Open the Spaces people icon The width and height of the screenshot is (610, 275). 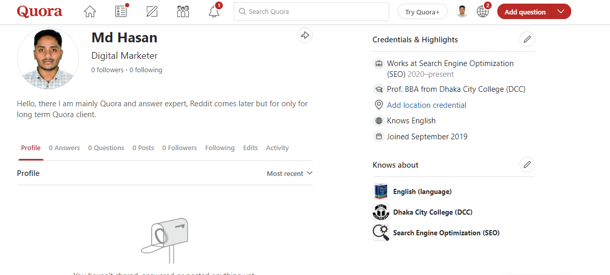tap(183, 12)
